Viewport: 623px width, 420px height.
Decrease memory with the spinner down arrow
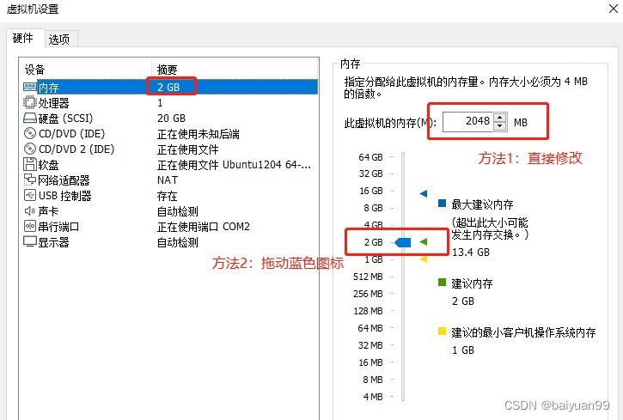click(x=500, y=126)
